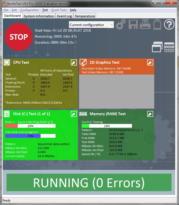179x205 pixels.
Task: Click the 2D Graphics gray preview area
Action: pos(117,92)
